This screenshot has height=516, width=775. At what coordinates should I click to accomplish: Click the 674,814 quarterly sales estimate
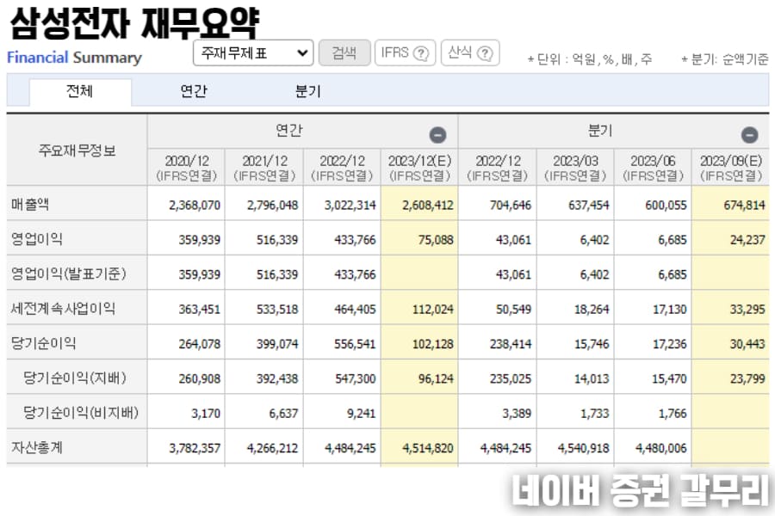pyautogui.click(x=744, y=205)
